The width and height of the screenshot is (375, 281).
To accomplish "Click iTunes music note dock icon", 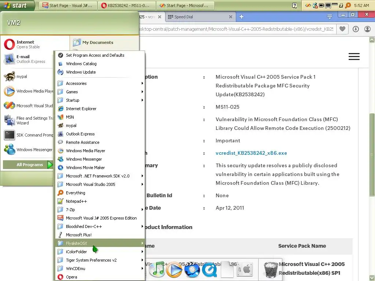I will tap(157, 269).
